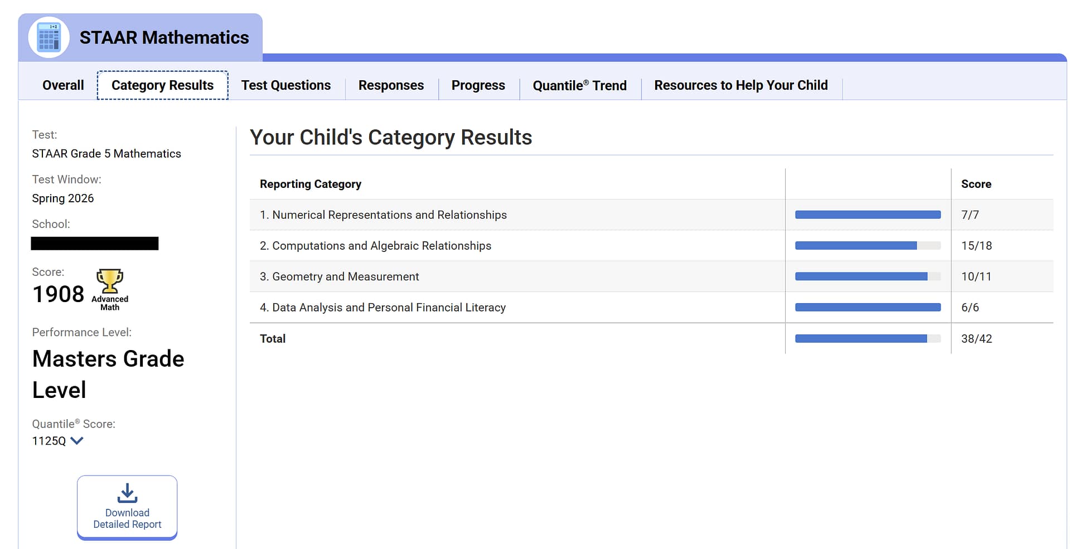
Task: Click the STAAR Mathematics header title
Action: 164,37
